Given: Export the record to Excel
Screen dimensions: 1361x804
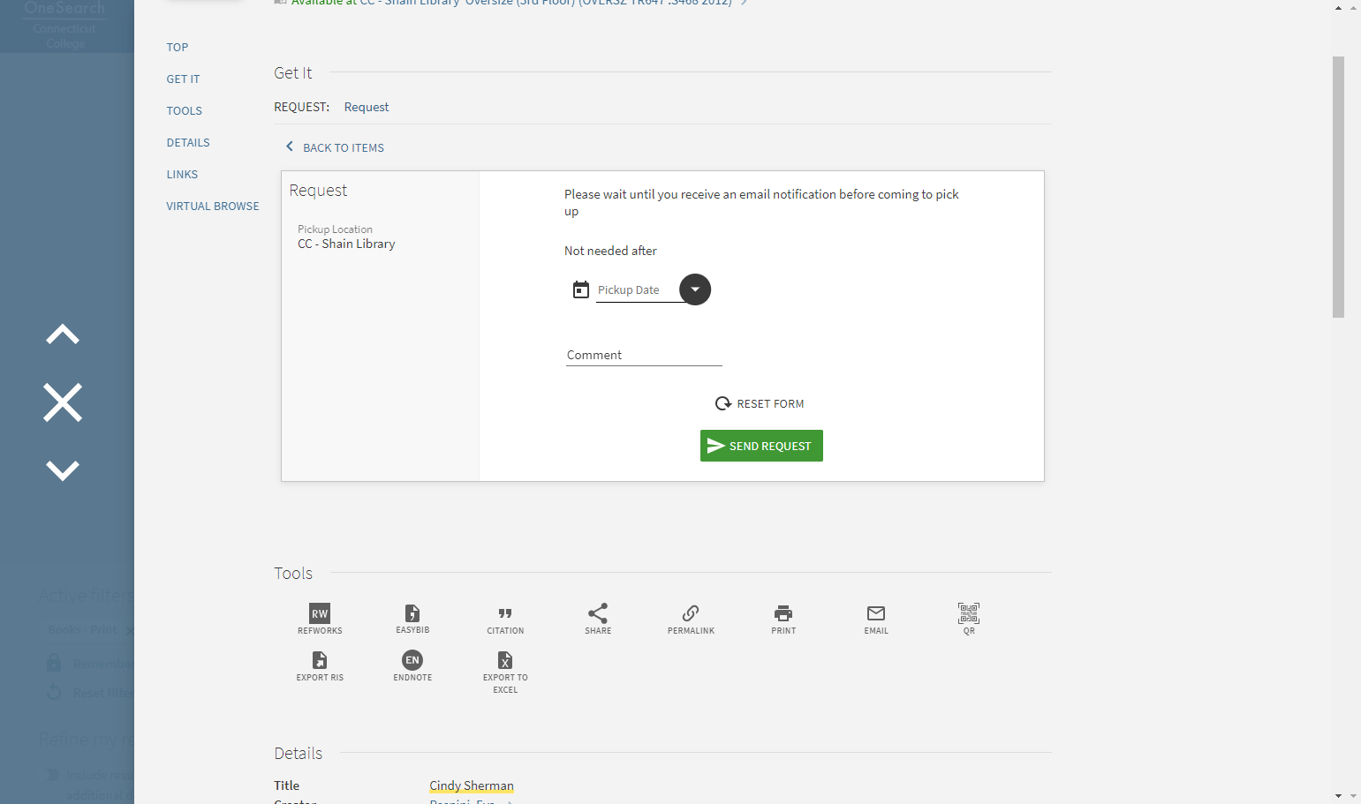Looking at the screenshot, I should coord(505,673).
